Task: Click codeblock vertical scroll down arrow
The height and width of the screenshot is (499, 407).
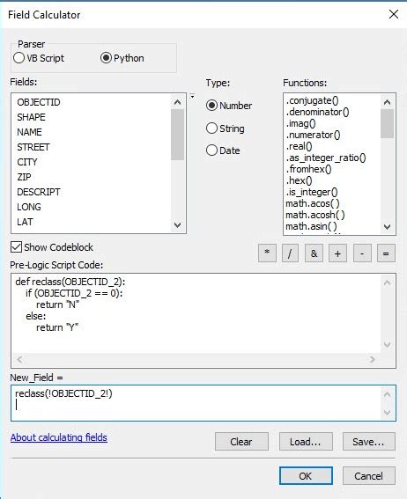Action: 388,344
